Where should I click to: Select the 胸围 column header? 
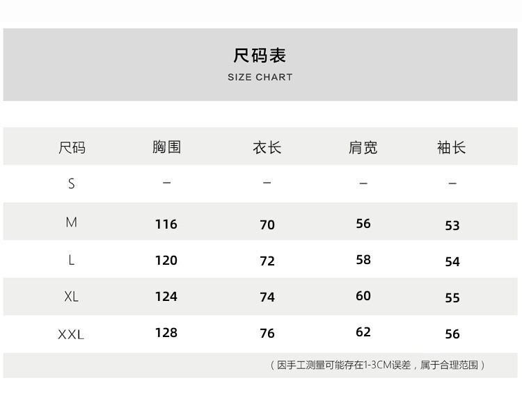tap(166, 147)
